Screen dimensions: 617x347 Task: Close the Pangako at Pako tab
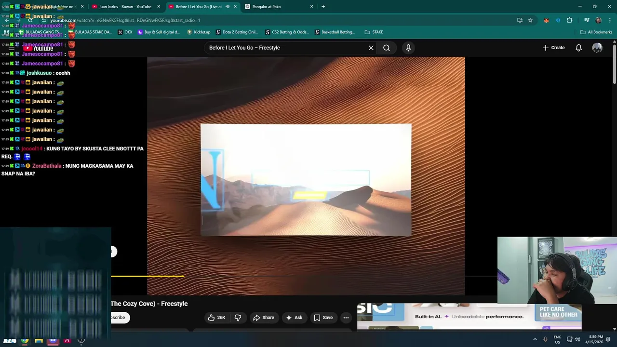point(311,7)
